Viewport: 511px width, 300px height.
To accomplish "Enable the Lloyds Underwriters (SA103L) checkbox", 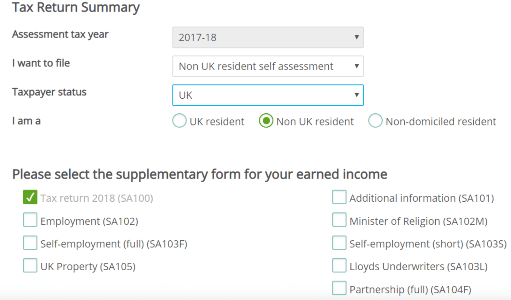I will (339, 266).
